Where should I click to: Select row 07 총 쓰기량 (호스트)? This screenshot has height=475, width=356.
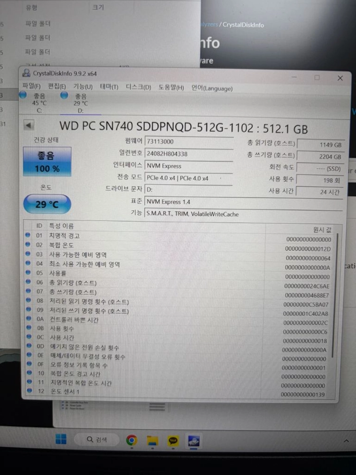[179, 293]
